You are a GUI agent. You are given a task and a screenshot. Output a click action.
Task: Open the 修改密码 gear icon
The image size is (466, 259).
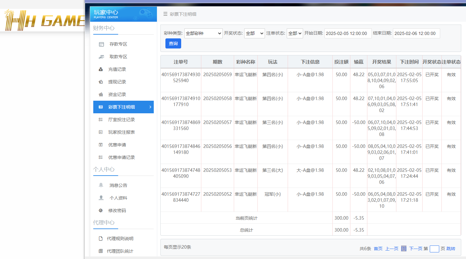click(101, 210)
